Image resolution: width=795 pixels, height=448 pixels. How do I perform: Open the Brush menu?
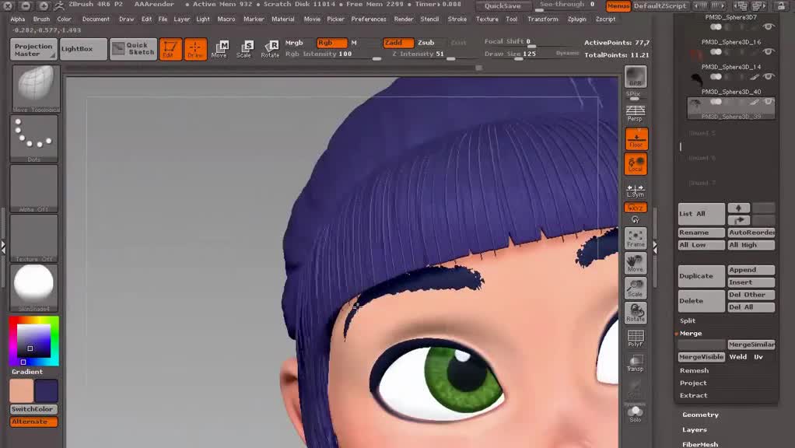click(41, 19)
